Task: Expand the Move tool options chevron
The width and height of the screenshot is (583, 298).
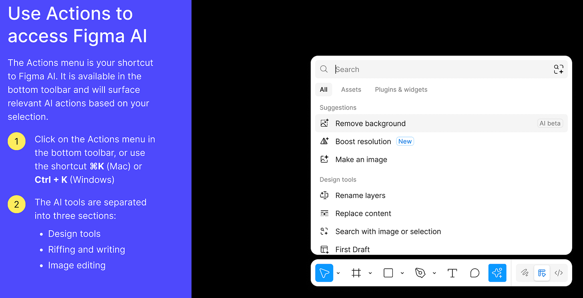Action: pyautogui.click(x=338, y=273)
